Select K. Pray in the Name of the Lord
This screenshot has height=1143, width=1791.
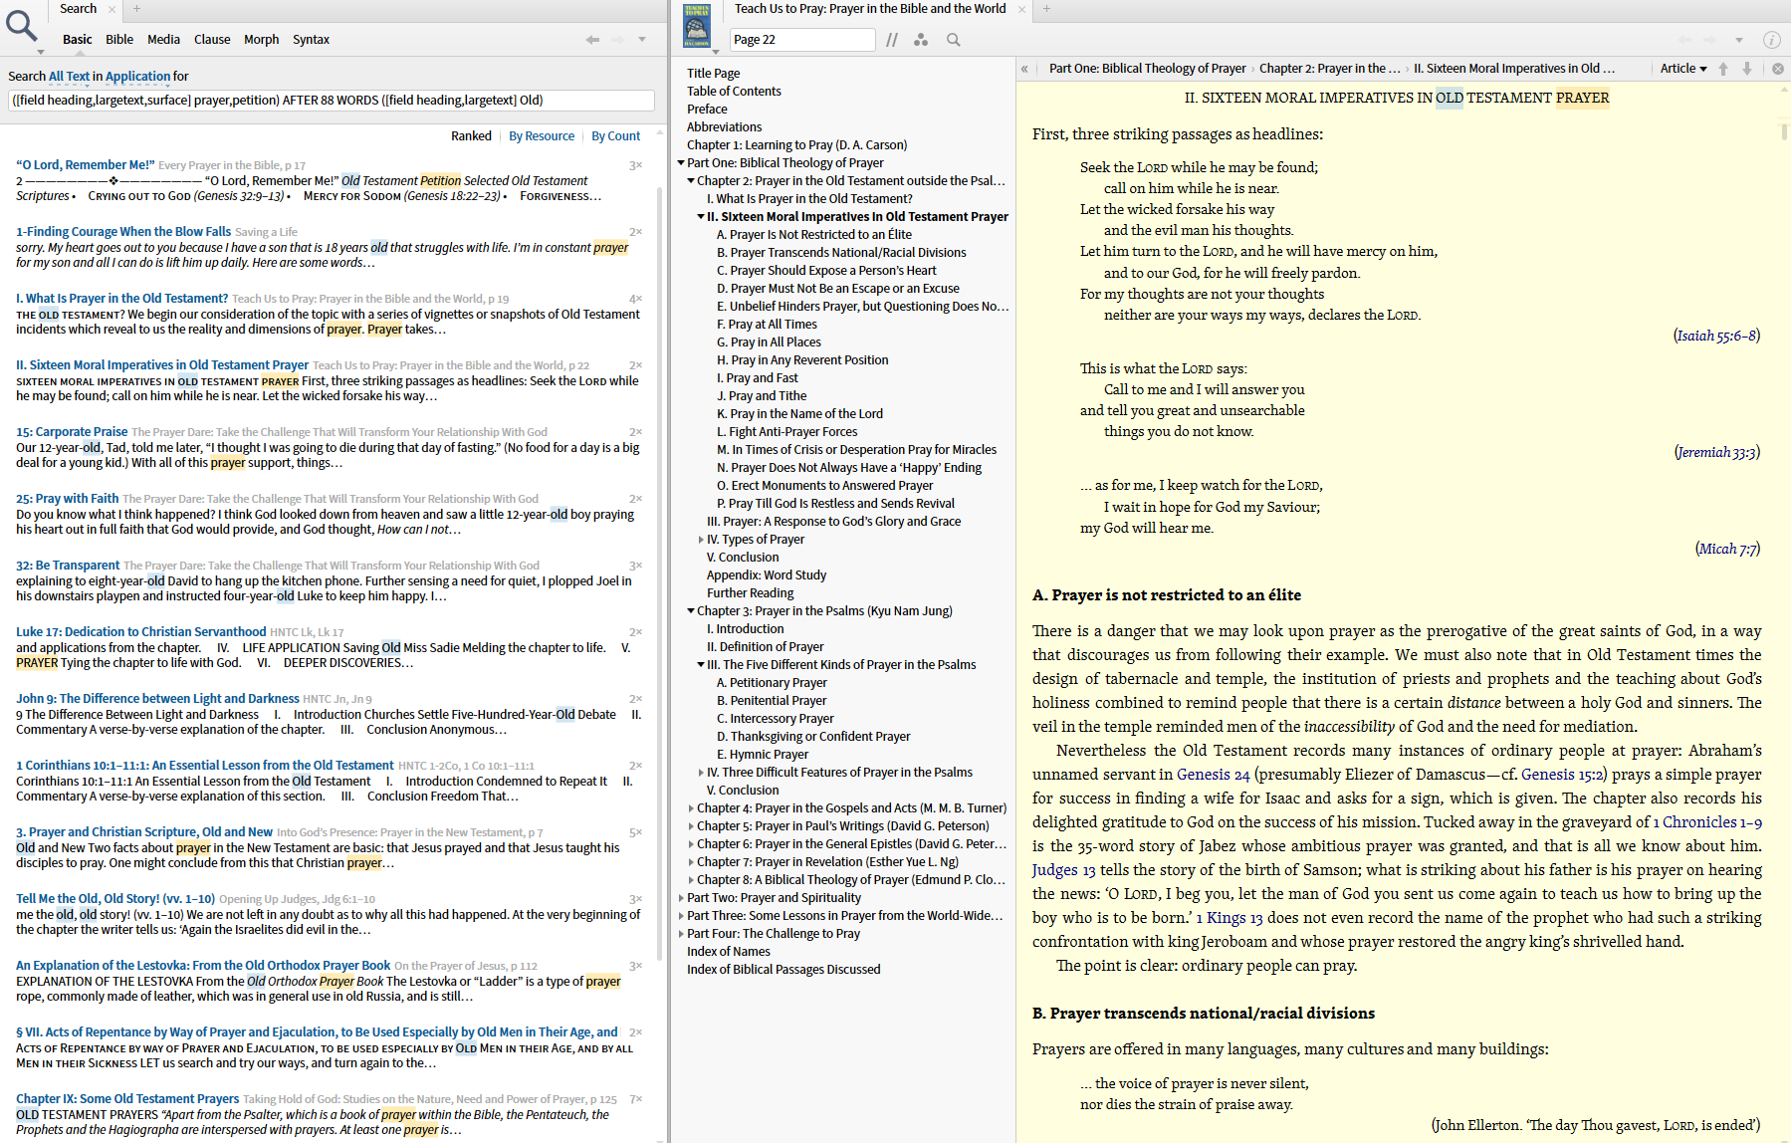[x=799, y=414]
